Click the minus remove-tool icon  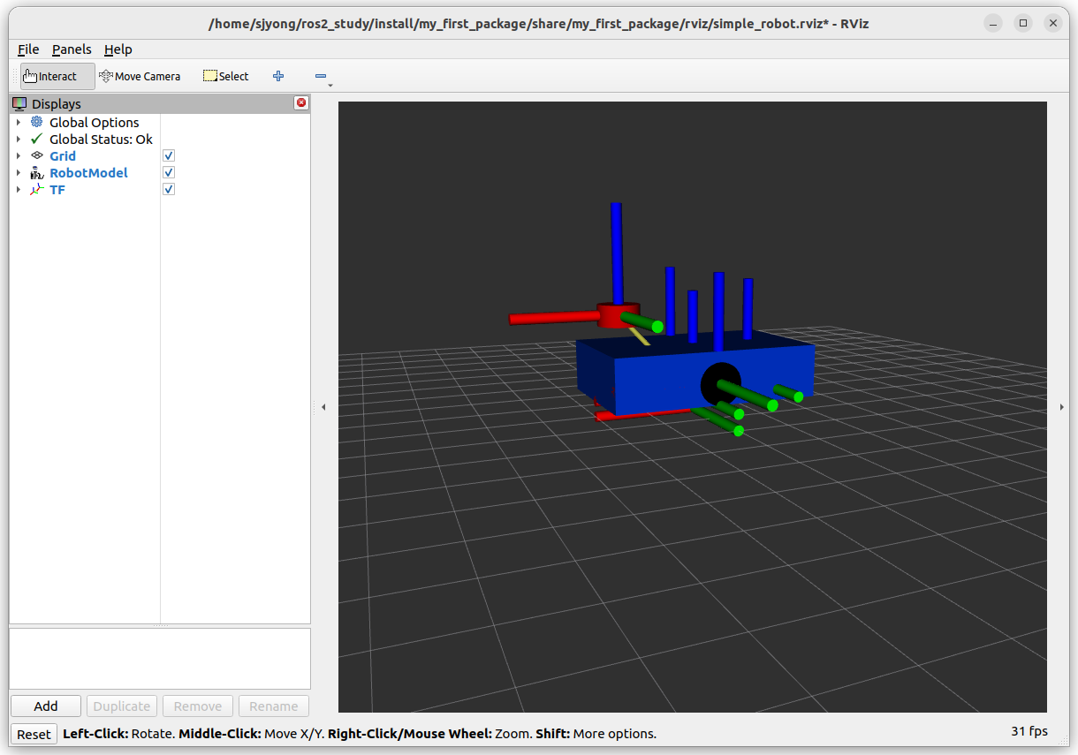pos(321,76)
